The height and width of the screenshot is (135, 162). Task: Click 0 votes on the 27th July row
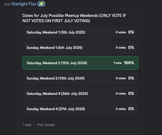coord(121,109)
